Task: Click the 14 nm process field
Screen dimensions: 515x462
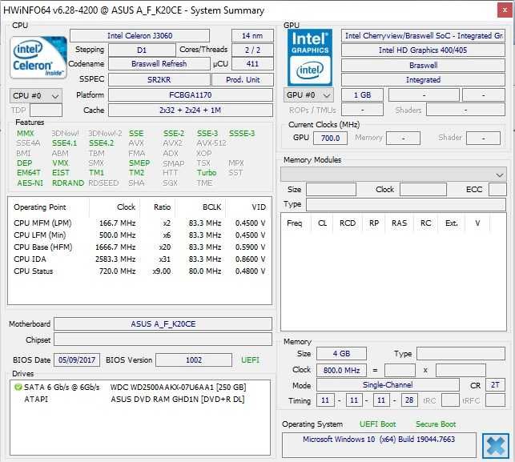Action: click(252, 35)
